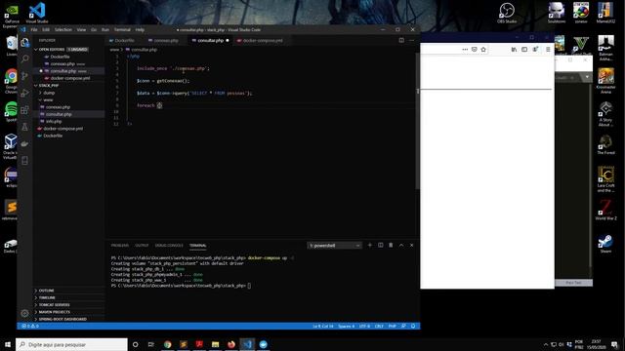
Task: Click feedback icon in status bar
Action: point(403,326)
